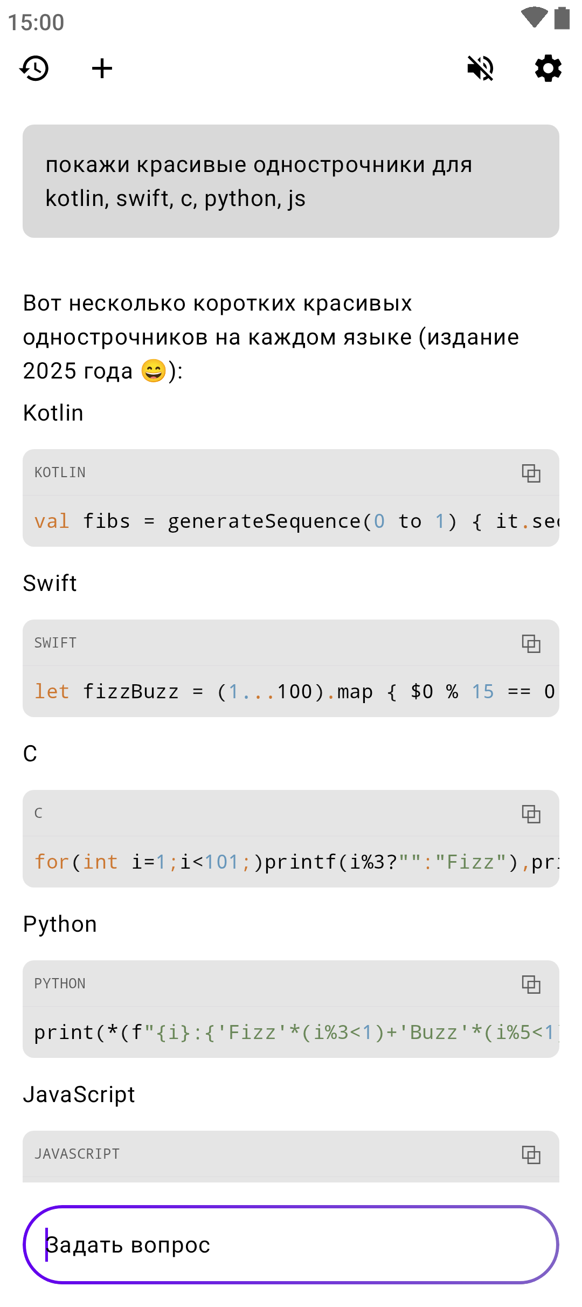Viewport: 582px width, 1307px height.
Task: Tap the user message about однострочники
Action: point(291,181)
